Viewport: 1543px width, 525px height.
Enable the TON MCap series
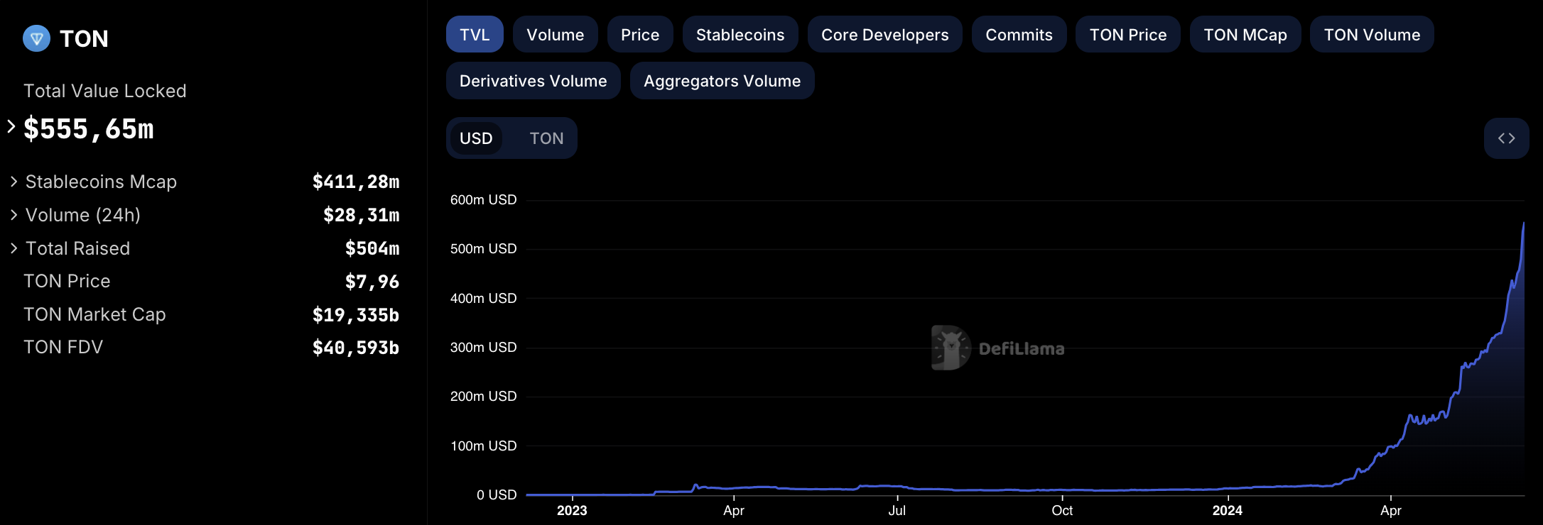pos(1245,35)
